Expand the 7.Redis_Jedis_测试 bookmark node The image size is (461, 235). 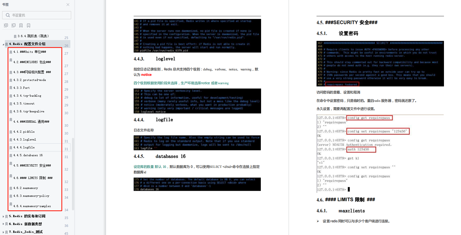[3, 232]
